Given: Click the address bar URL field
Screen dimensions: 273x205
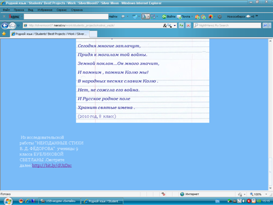Looking at the screenshot, I should [93, 26].
